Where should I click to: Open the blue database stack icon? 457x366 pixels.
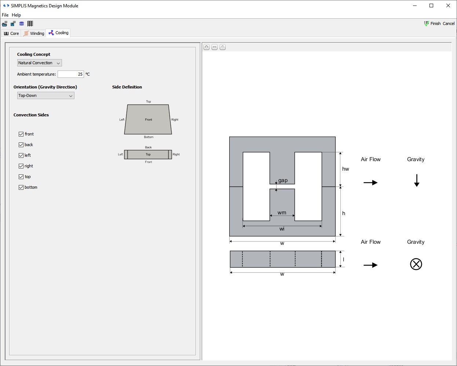(x=22, y=23)
